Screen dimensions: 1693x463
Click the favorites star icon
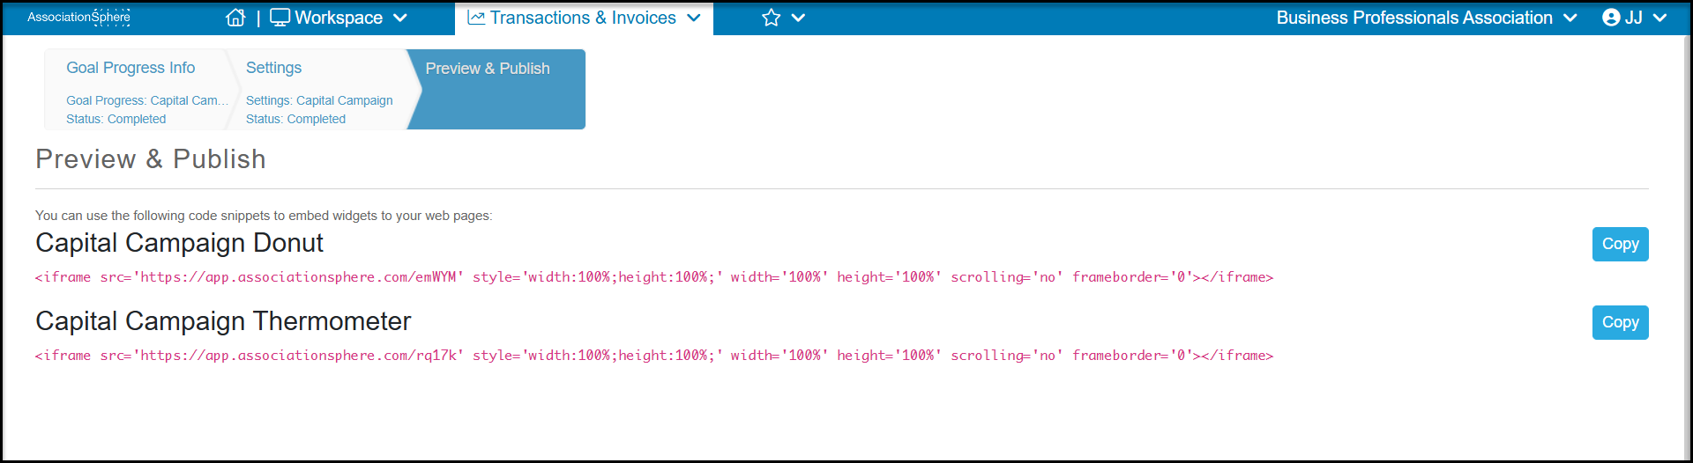(772, 18)
